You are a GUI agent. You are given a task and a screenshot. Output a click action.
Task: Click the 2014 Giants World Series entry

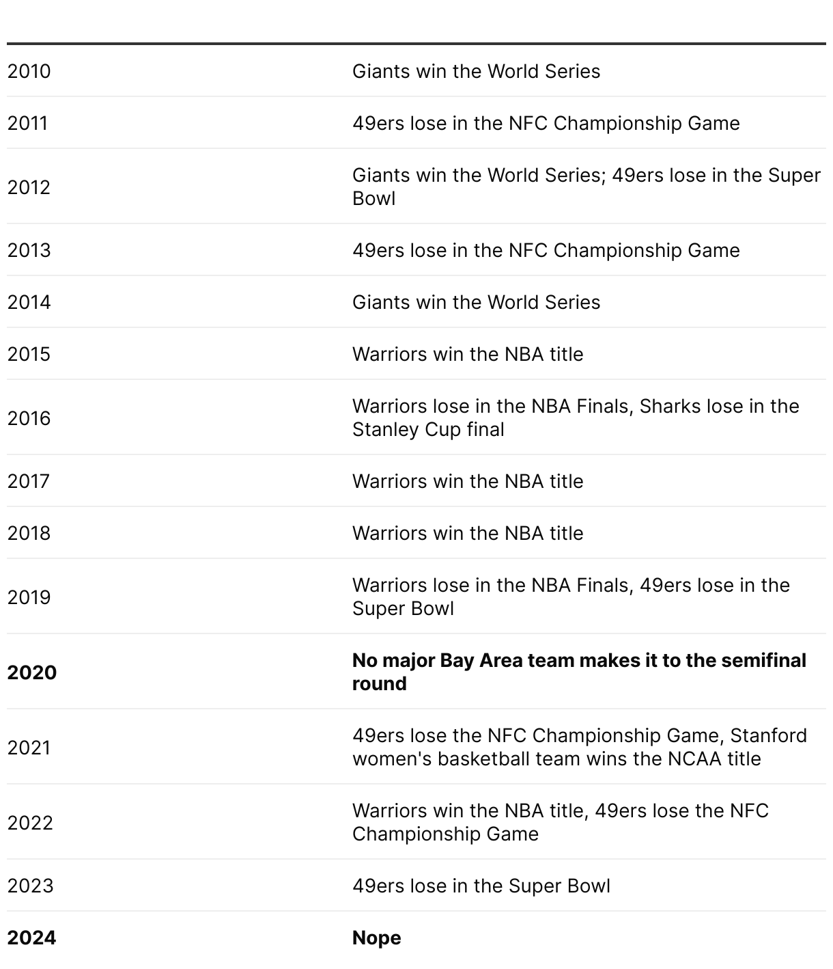pyautogui.click(x=476, y=302)
